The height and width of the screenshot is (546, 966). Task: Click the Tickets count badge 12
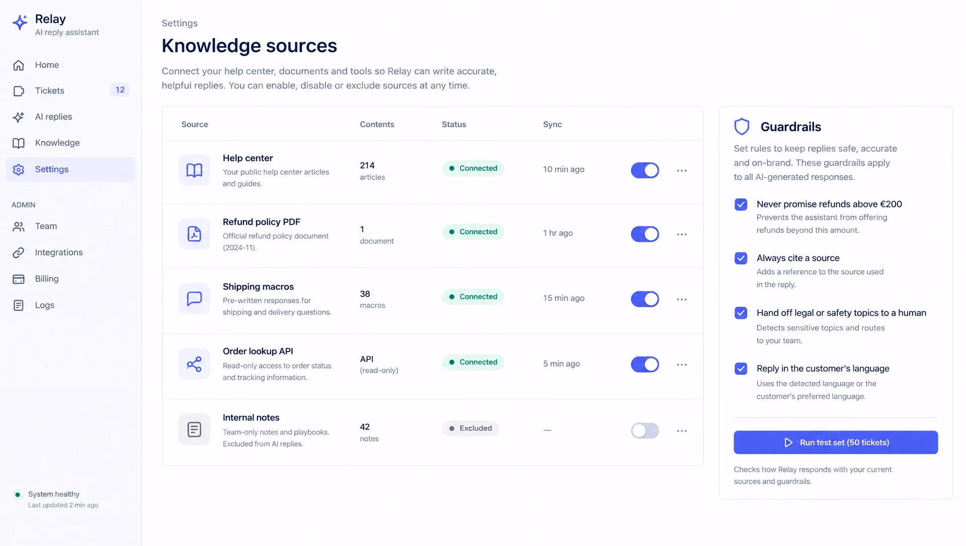coord(120,90)
